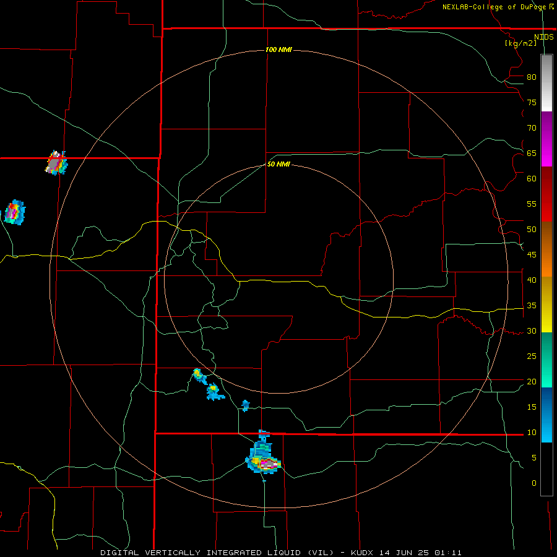This screenshot has width=557, height=557.
Task: Click the gray-core storm cell on the thick horizontal border
Action: [56, 163]
